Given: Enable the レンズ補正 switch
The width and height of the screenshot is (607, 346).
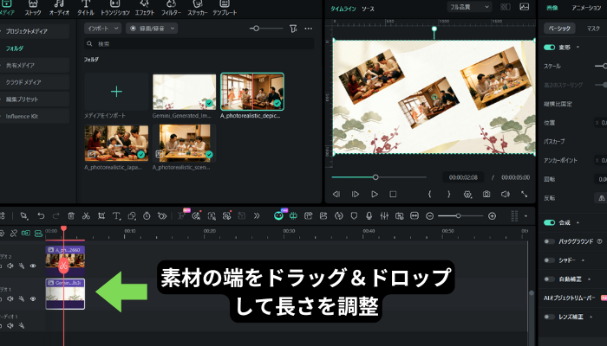Looking at the screenshot, I should [x=549, y=317].
